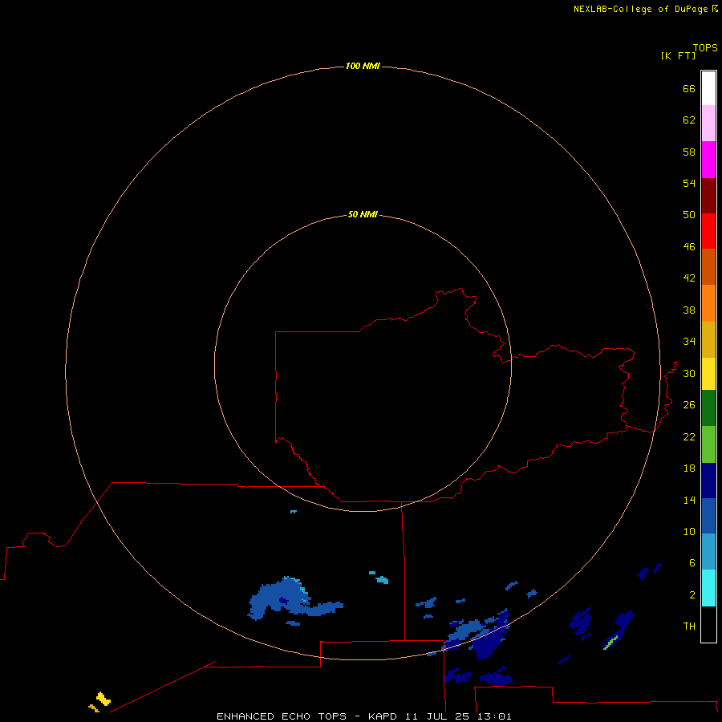Click the 100 NMI range ring label
The width and height of the screenshot is (722, 722).
(363, 67)
